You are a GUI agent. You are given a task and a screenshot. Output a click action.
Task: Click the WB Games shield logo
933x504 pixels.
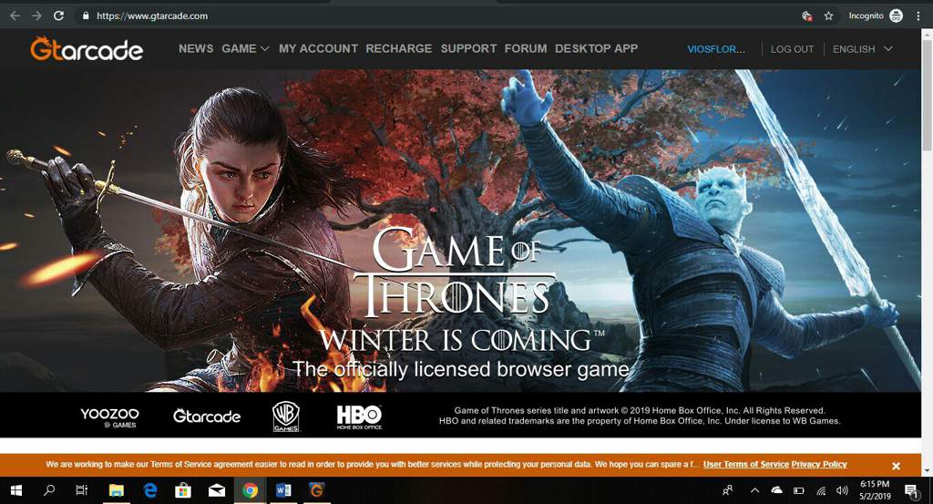(x=285, y=416)
